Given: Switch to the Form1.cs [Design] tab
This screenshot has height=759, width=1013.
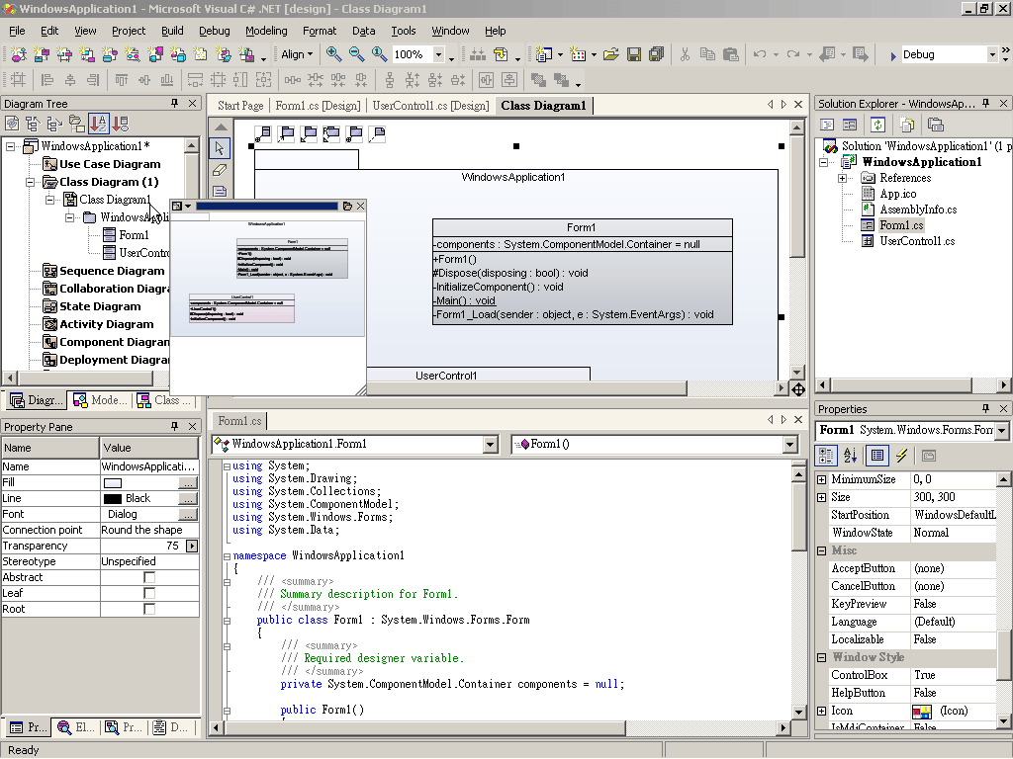Looking at the screenshot, I should click(x=318, y=106).
